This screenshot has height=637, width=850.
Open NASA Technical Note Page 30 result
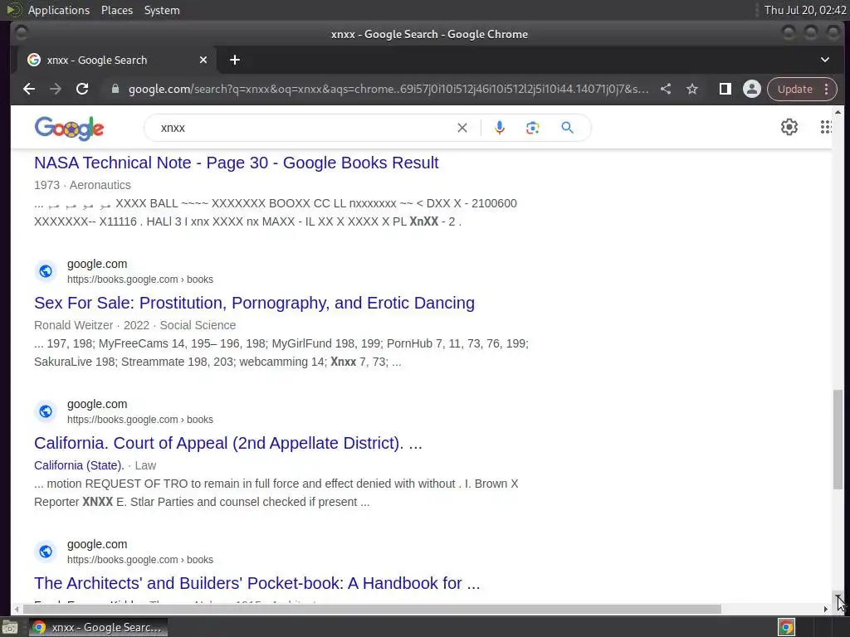pos(237,163)
